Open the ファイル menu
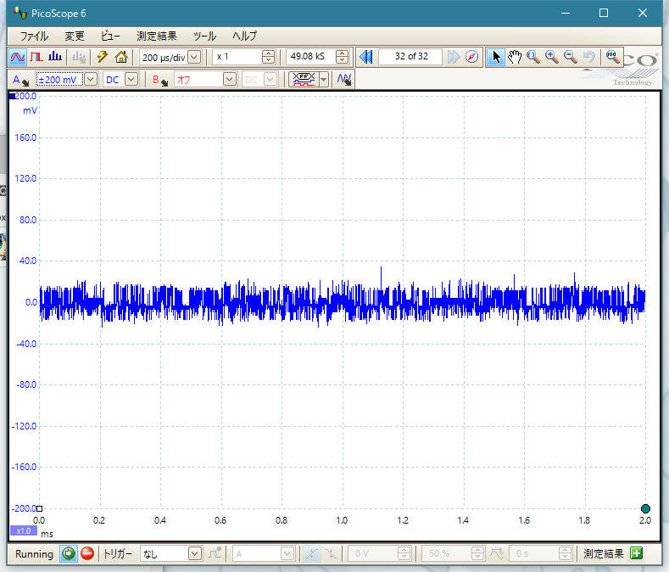This screenshot has width=669, height=572. click(x=34, y=36)
